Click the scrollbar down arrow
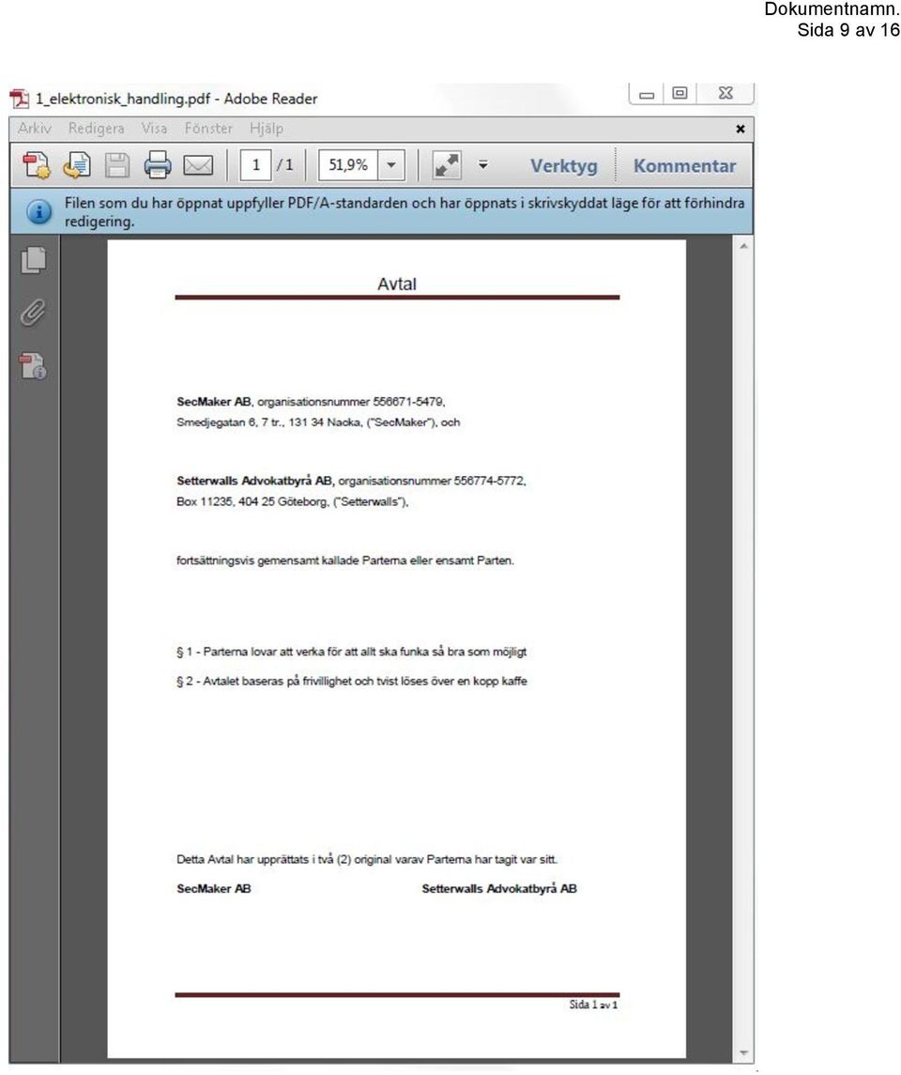This screenshot has height=1075, width=901. coord(743,1053)
